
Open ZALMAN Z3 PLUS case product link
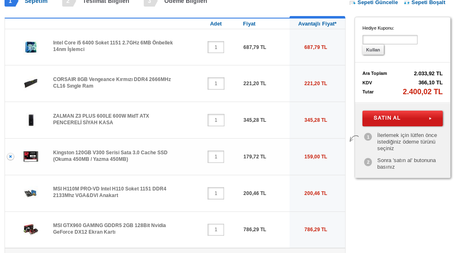coord(101,119)
